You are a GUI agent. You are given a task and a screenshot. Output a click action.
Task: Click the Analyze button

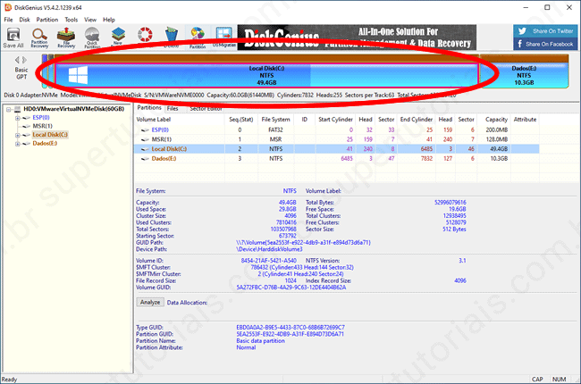[150, 302]
